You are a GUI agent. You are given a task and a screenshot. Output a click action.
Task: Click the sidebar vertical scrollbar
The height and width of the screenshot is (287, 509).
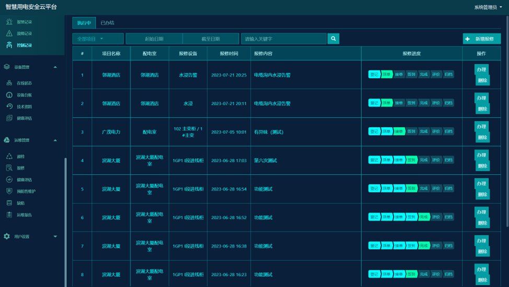point(65,222)
